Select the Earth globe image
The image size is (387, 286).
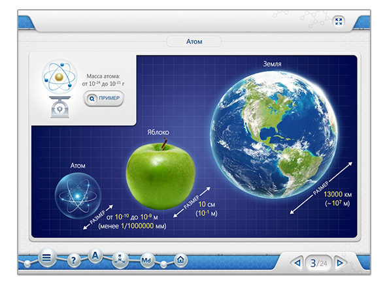point(274,135)
